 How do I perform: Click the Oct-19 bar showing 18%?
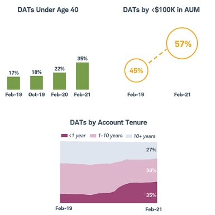coord(36,83)
